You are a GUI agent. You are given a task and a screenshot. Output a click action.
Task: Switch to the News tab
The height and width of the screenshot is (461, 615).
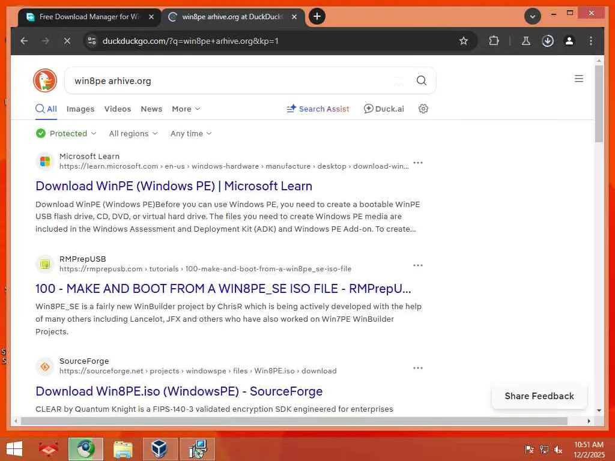coord(151,109)
